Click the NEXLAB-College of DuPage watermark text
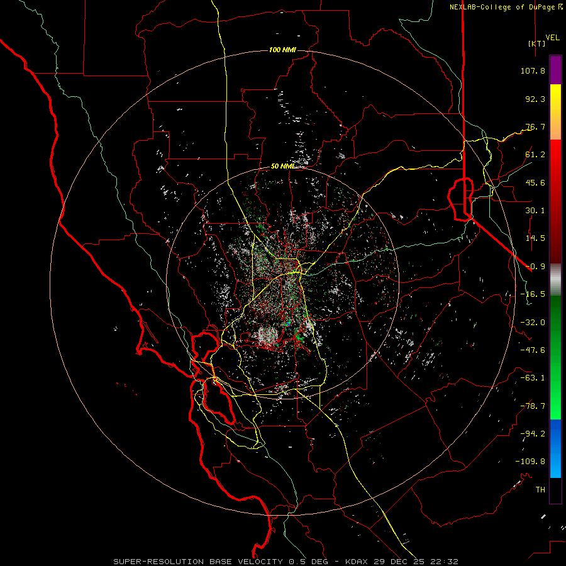The height and width of the screenshot is (566, 566). [x=506, y=7]
